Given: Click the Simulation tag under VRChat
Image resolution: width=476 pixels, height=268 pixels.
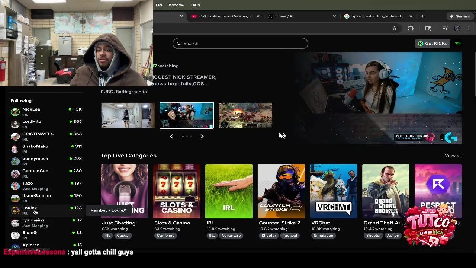Looking at the screenshot, I should (x=324, y=236).
